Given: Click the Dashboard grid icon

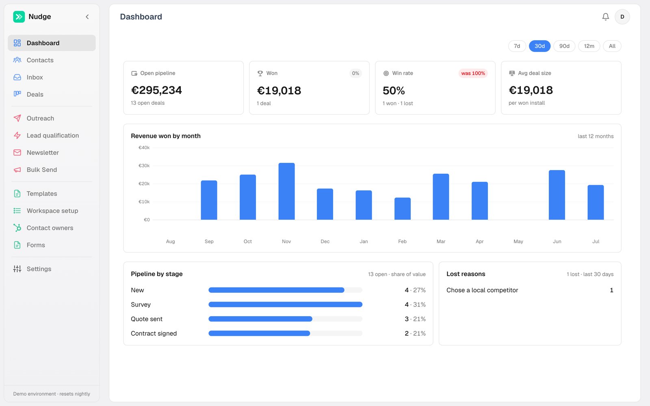Looking at the screenshot, I should (x=17, y=43).
